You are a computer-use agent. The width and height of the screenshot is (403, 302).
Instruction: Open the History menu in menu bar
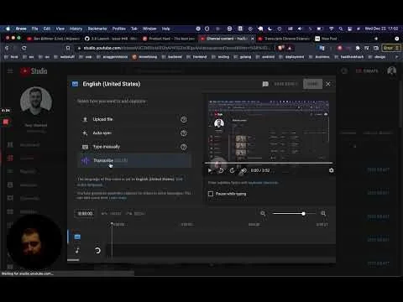point(76,29)
